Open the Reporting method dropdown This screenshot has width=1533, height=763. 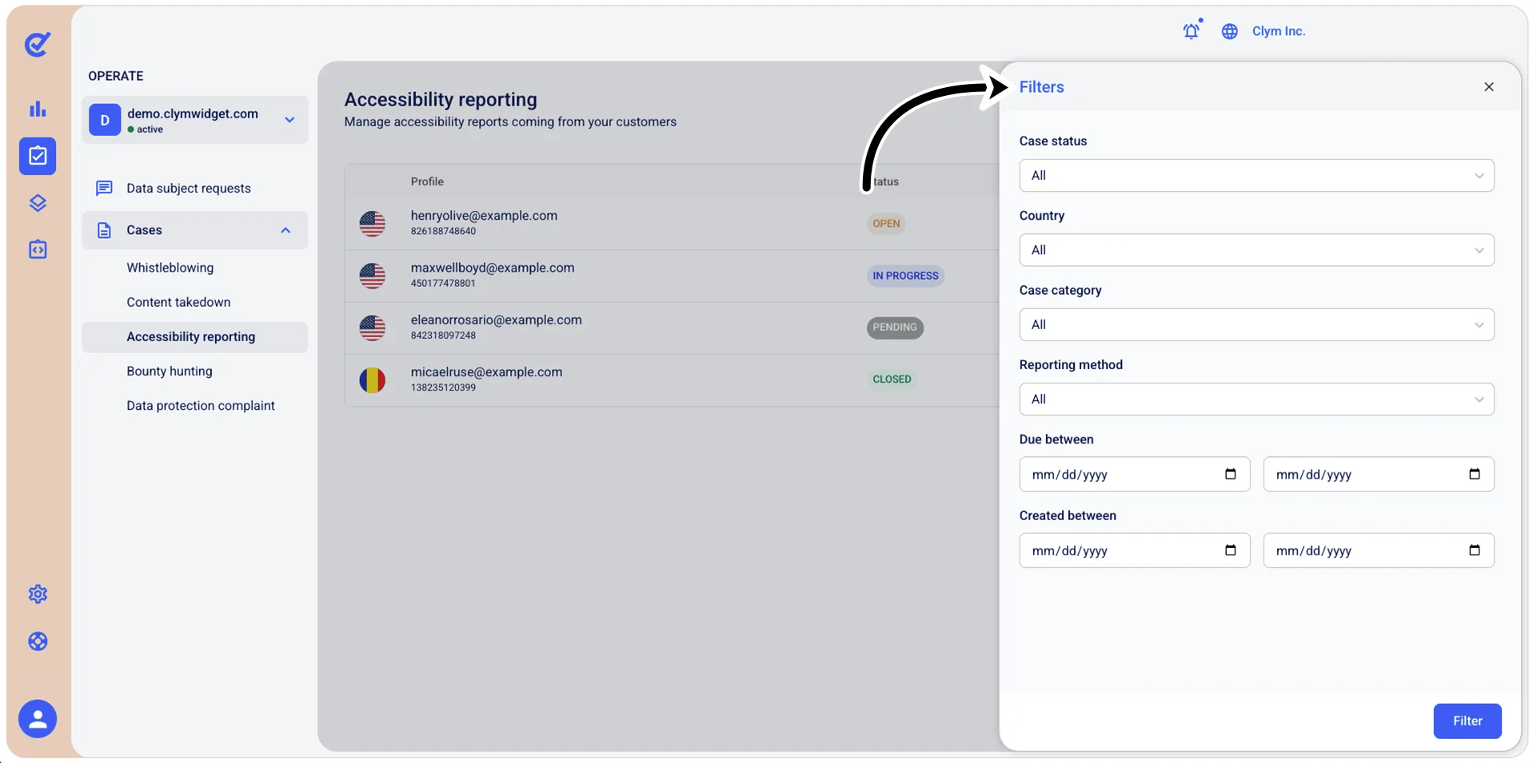(x=1256, y=399)
